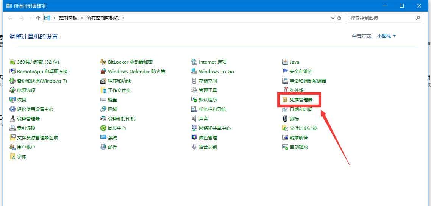Screen dimensions: 431x206
Task: Click the Java icon
Action: coord(285,62)
